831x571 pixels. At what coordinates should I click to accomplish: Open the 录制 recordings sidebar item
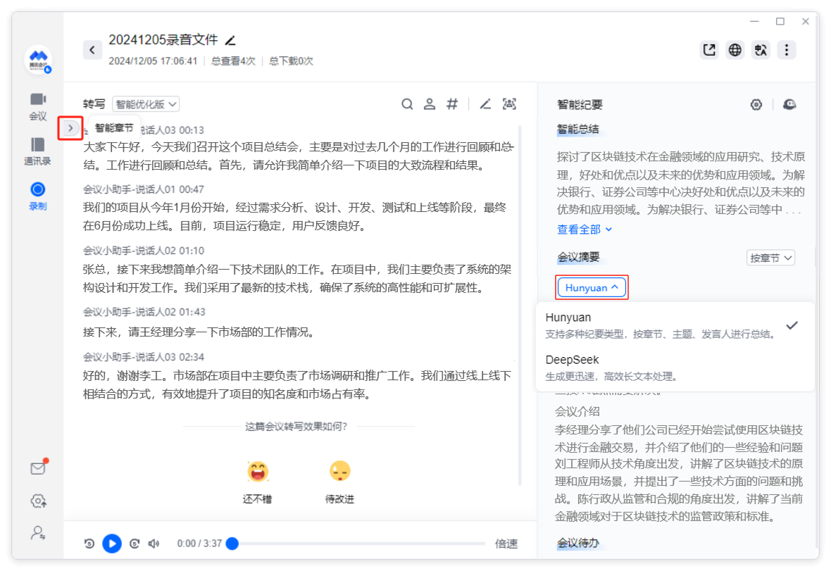[x=38, y=196]
